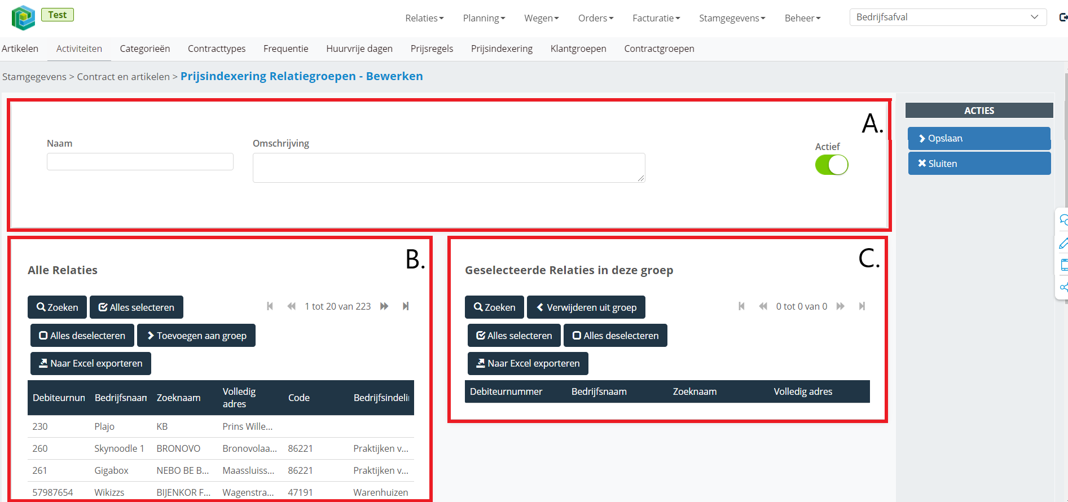Open the Artikelen tab
Screen dimensions: 1068x502
click(x=20, y=49)
